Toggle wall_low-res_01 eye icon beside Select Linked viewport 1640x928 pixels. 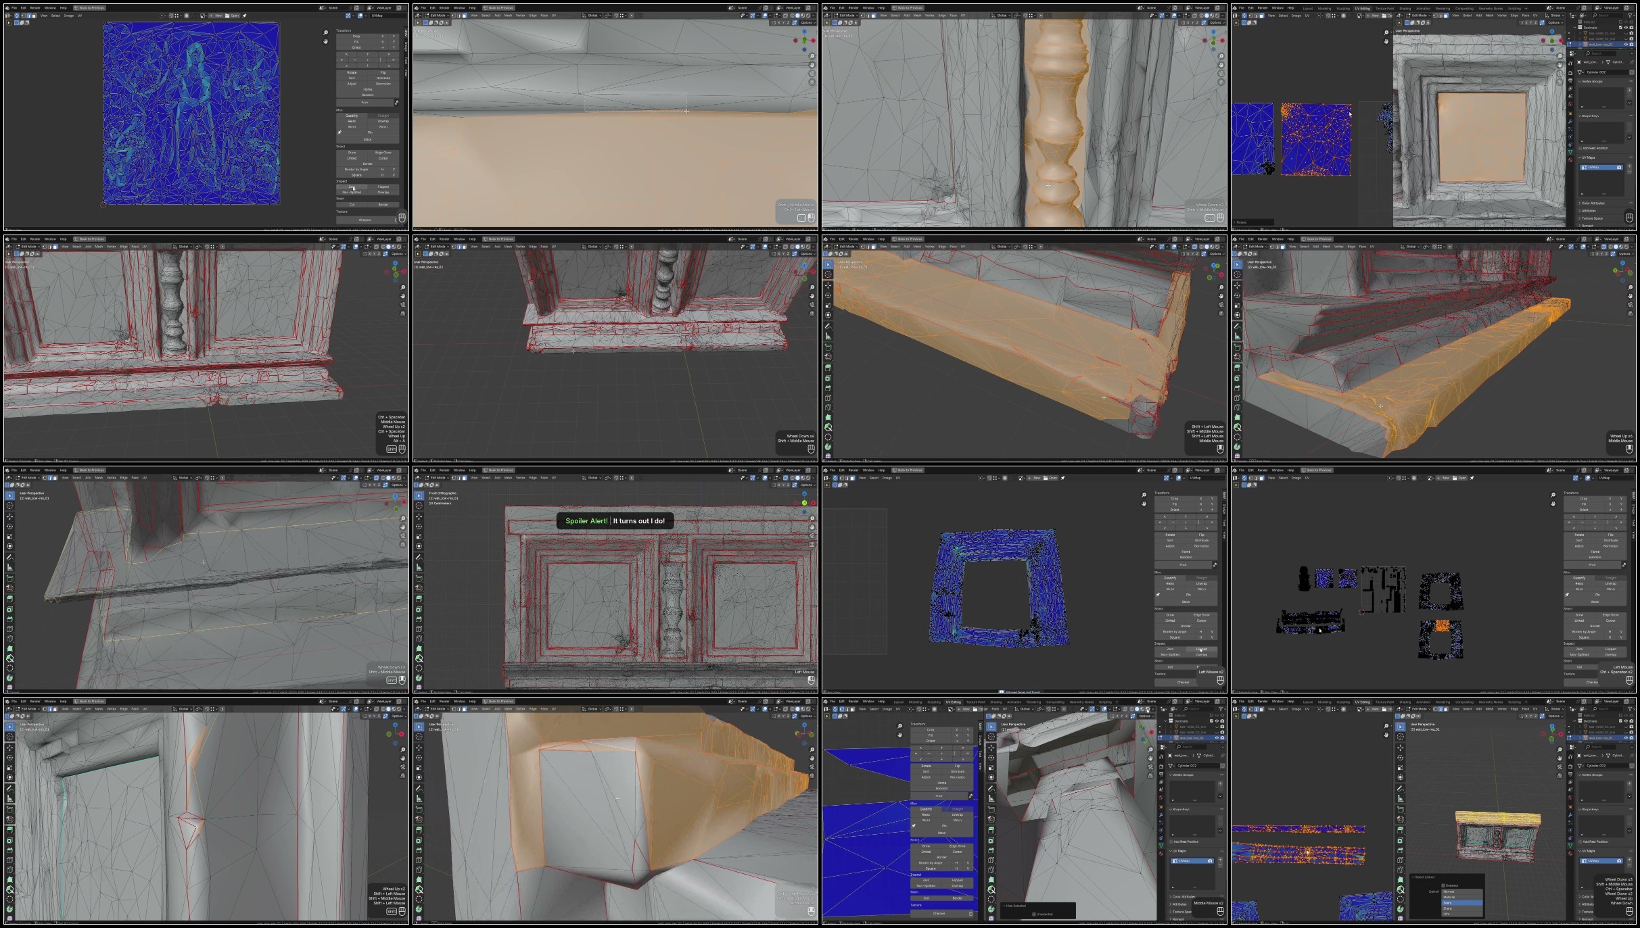1626,738
